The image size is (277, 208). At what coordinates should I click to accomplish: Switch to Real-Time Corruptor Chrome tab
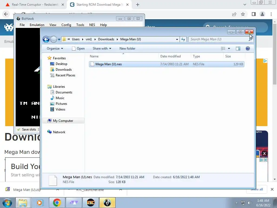coord(35,5)
